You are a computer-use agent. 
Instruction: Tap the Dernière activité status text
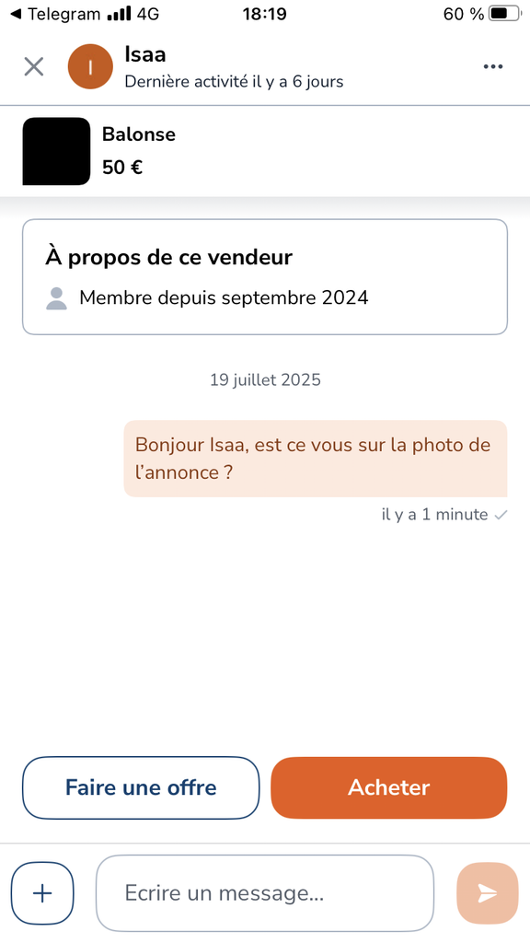234,82
